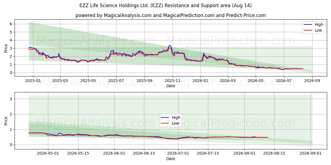Viewport: 331px width, 165px height.
Task: Click the '2026-06-15' tick label in bottom chart
Action: click(x=144, y=153)
